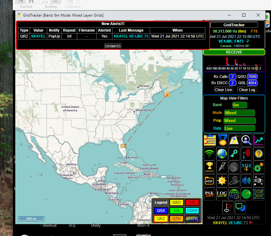The image size is (271, 236).
Task: Click the blue QSX legend swatch
Action: click(161, 211)
